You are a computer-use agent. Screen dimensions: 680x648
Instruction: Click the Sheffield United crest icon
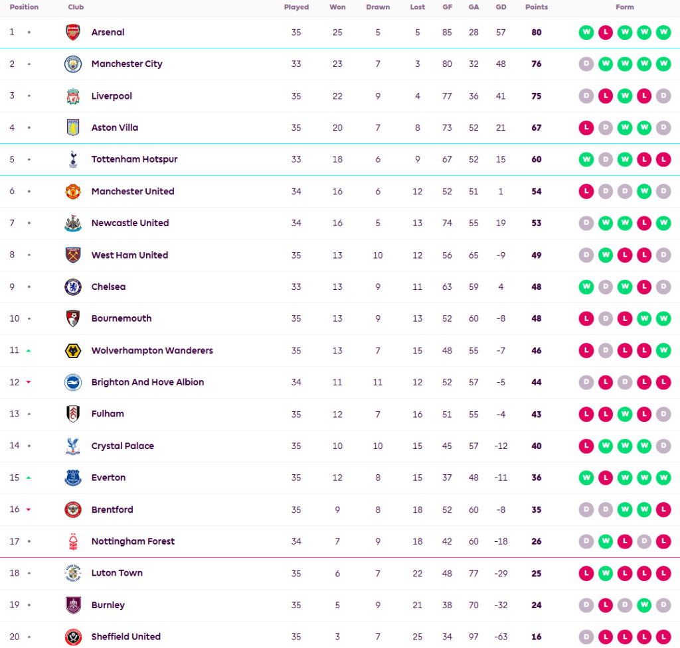coord(73,637)
